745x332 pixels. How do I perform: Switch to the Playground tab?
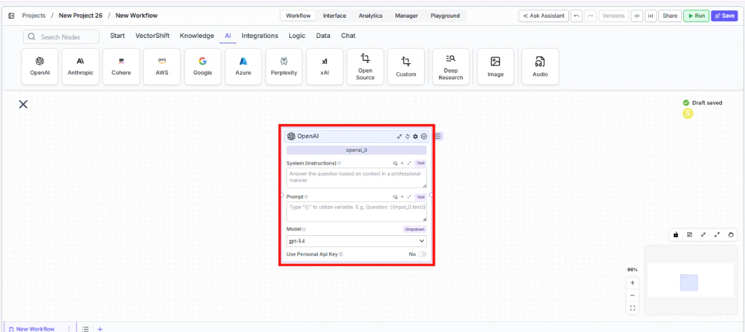[x=445, y=16]
